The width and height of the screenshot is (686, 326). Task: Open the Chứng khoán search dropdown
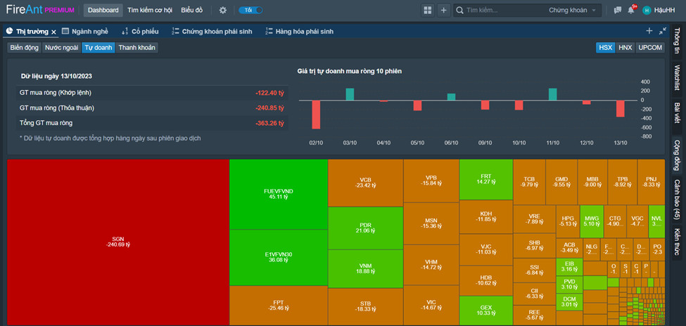tap(573, 10)
